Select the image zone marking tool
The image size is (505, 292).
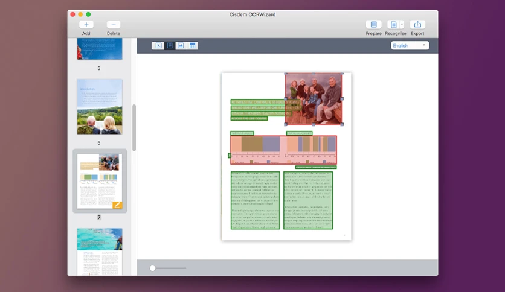coord(181,46)
